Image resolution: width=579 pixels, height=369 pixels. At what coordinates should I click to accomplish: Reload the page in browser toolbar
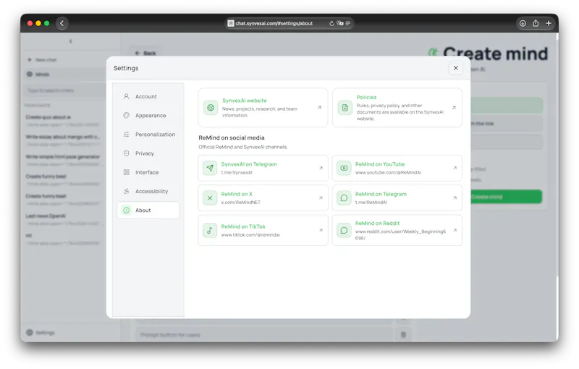click(331, 23)
